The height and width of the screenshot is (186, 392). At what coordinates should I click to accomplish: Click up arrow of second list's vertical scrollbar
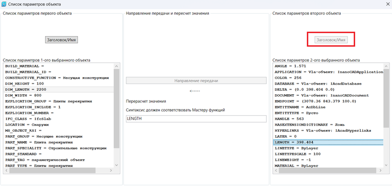[386, 66]
